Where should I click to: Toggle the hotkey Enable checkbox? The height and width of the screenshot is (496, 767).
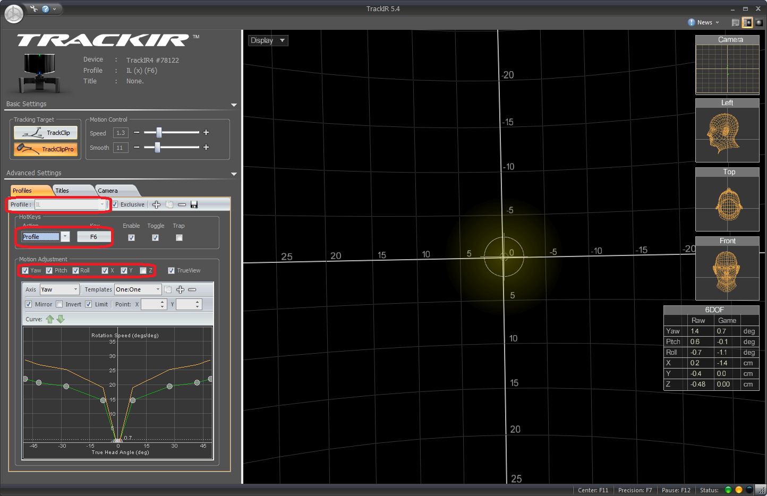tap(131, 237)
